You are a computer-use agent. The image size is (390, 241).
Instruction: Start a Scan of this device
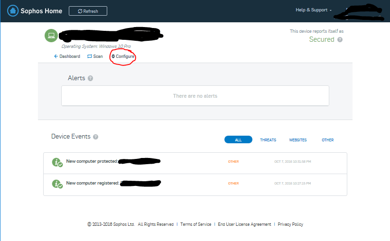(x=95, y=56)
